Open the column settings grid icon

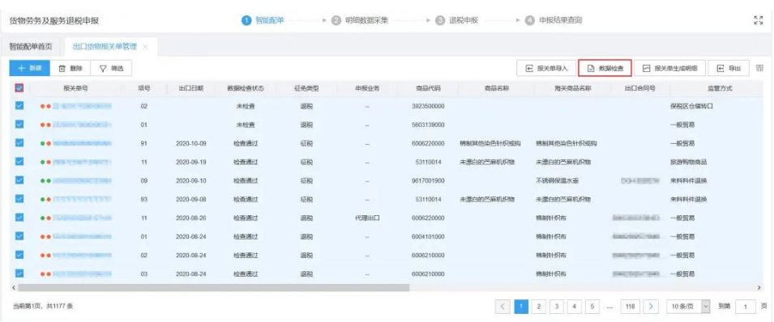(x=759, y=69)
